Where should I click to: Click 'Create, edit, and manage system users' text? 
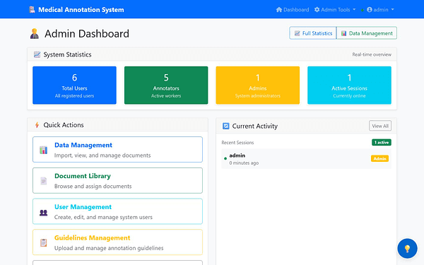tap(103, 217)
